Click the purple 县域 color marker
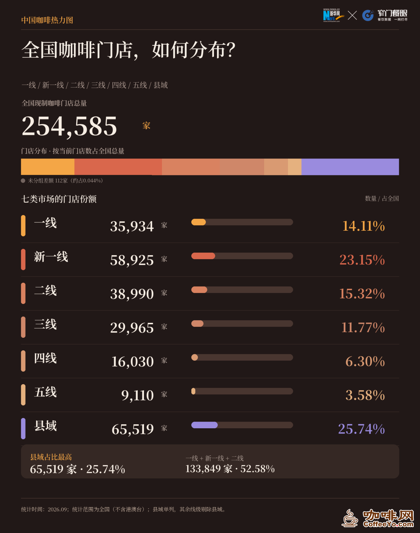 (23, 429)
